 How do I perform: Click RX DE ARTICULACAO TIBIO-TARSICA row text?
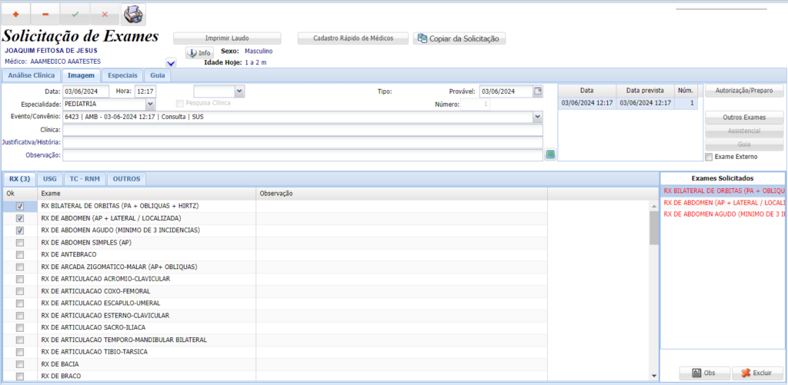tap(95, 352)
